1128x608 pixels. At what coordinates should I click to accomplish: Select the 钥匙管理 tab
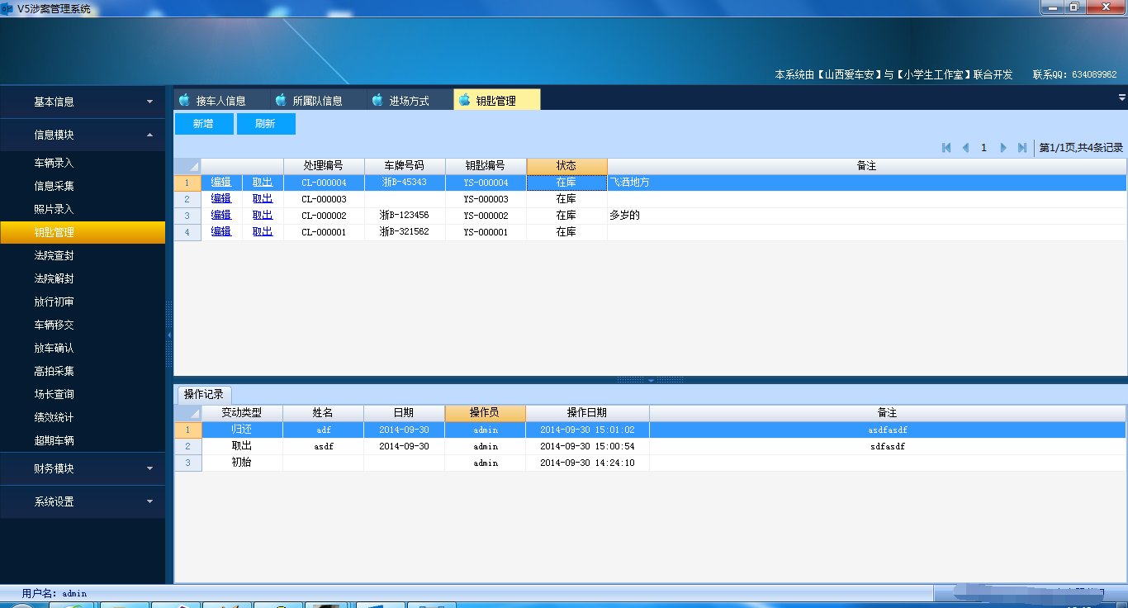pyautogui.click(x=497, y=100)
